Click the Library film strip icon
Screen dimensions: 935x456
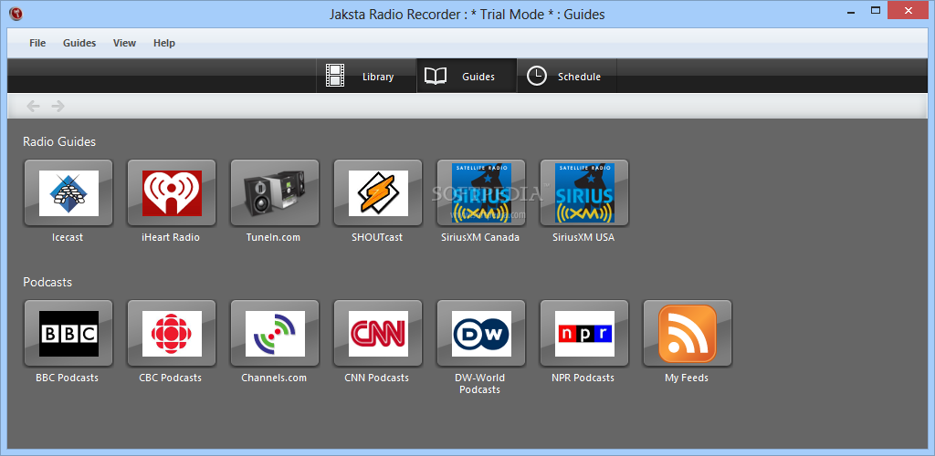[335, 76]
